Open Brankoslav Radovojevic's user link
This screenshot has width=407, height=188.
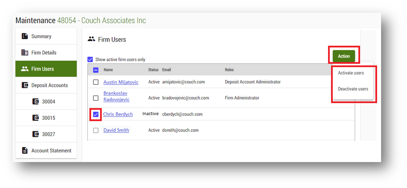click(x=116, y=96)
